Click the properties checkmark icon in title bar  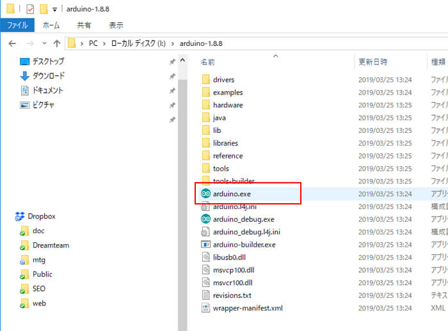tap(30, 9)
